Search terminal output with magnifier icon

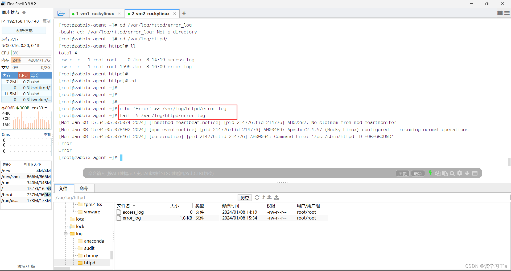452,173
